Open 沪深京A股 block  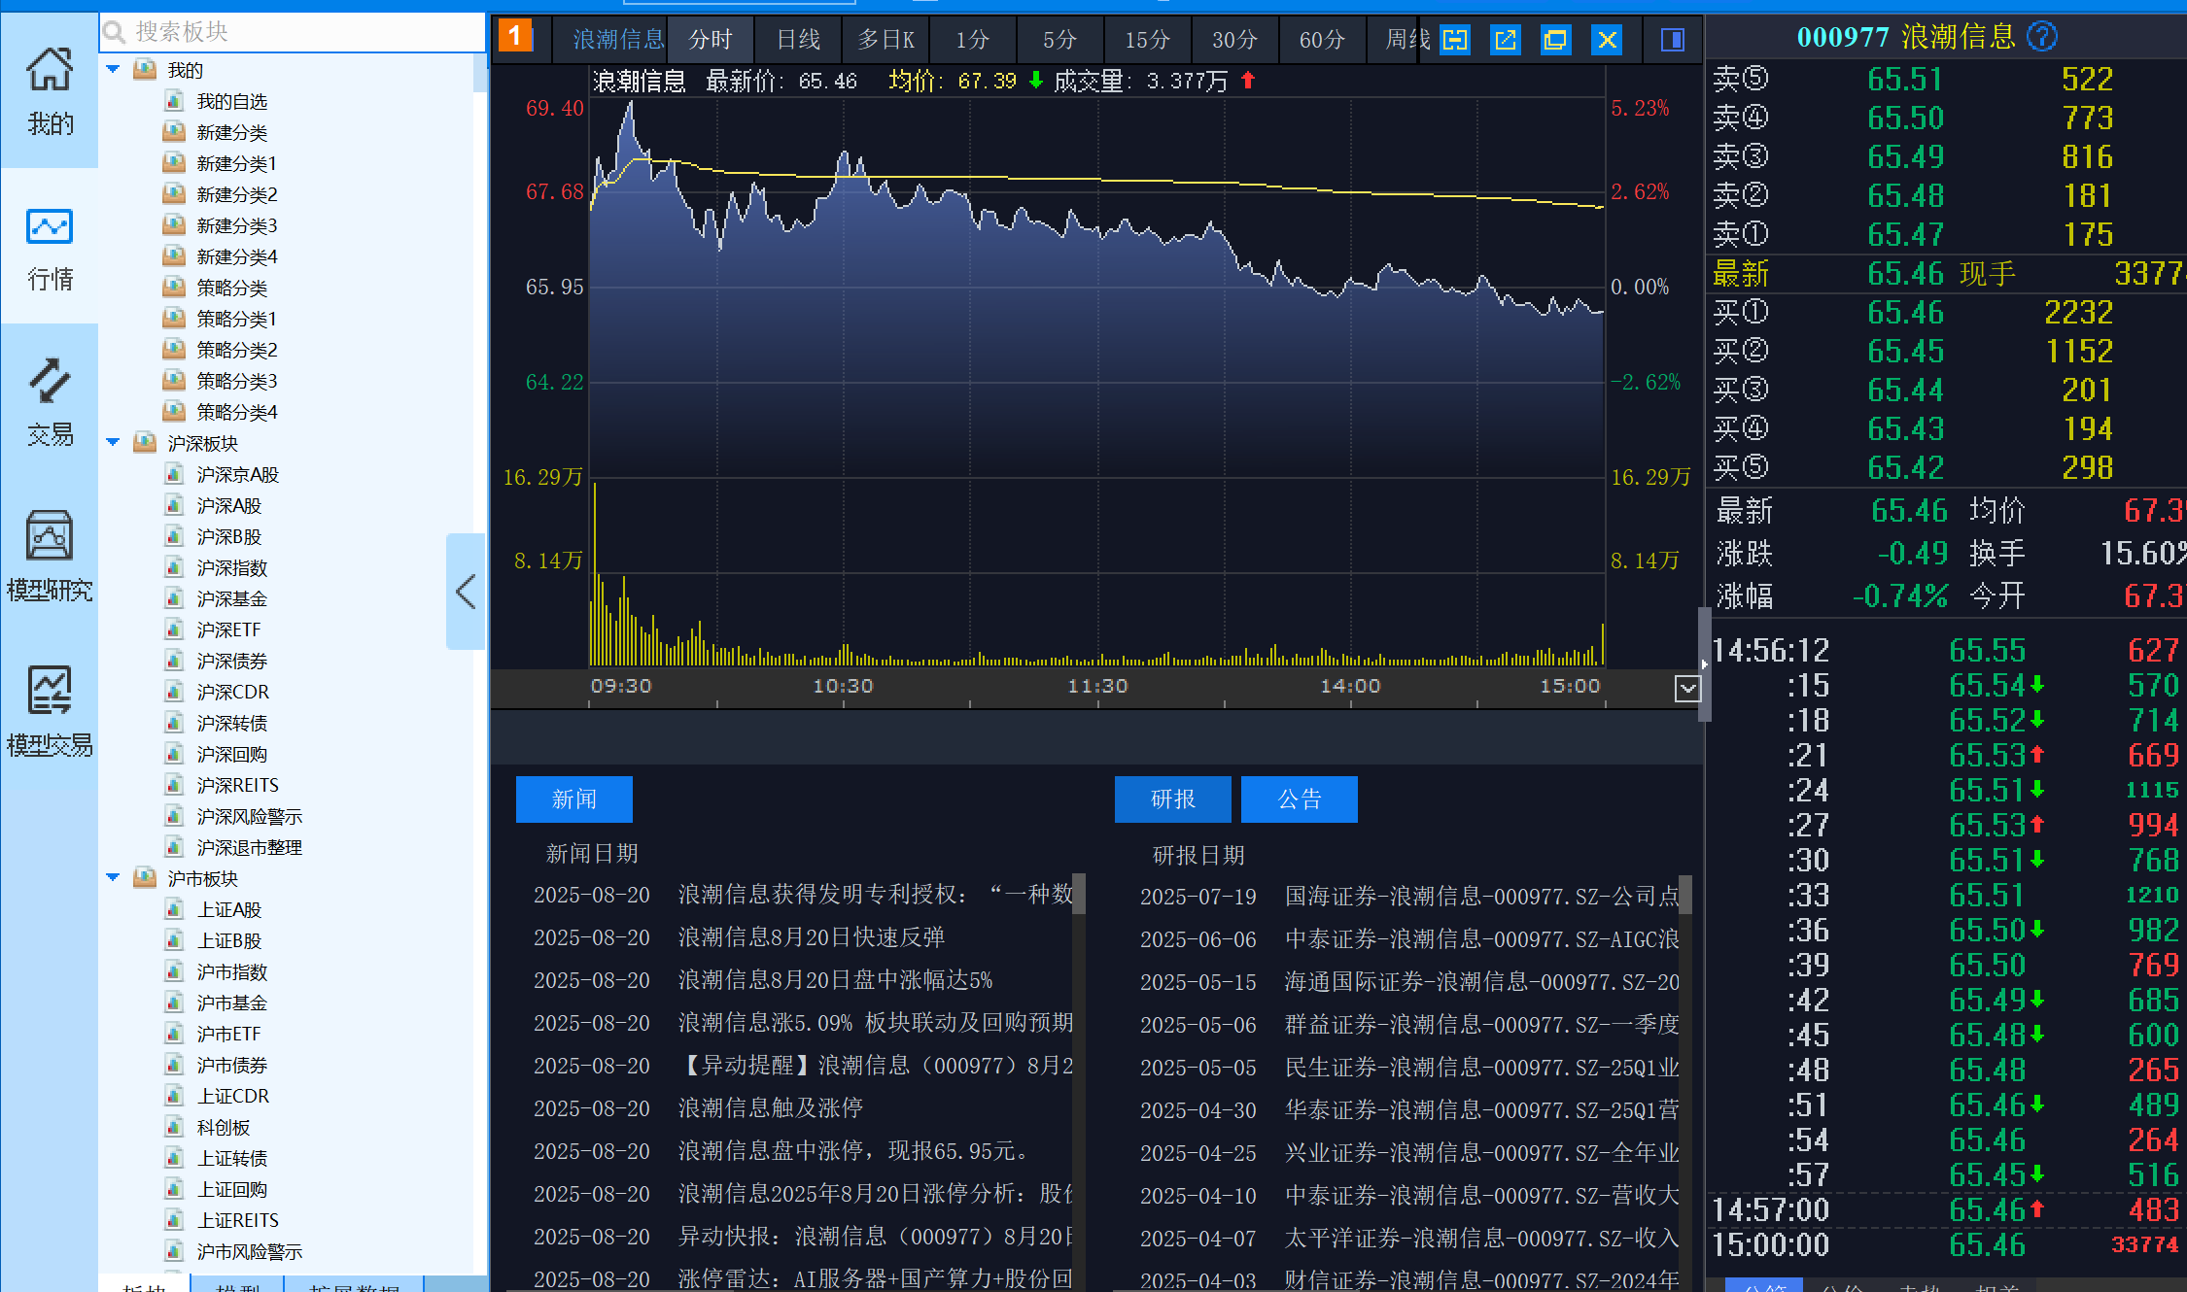[x=237, y=474]
